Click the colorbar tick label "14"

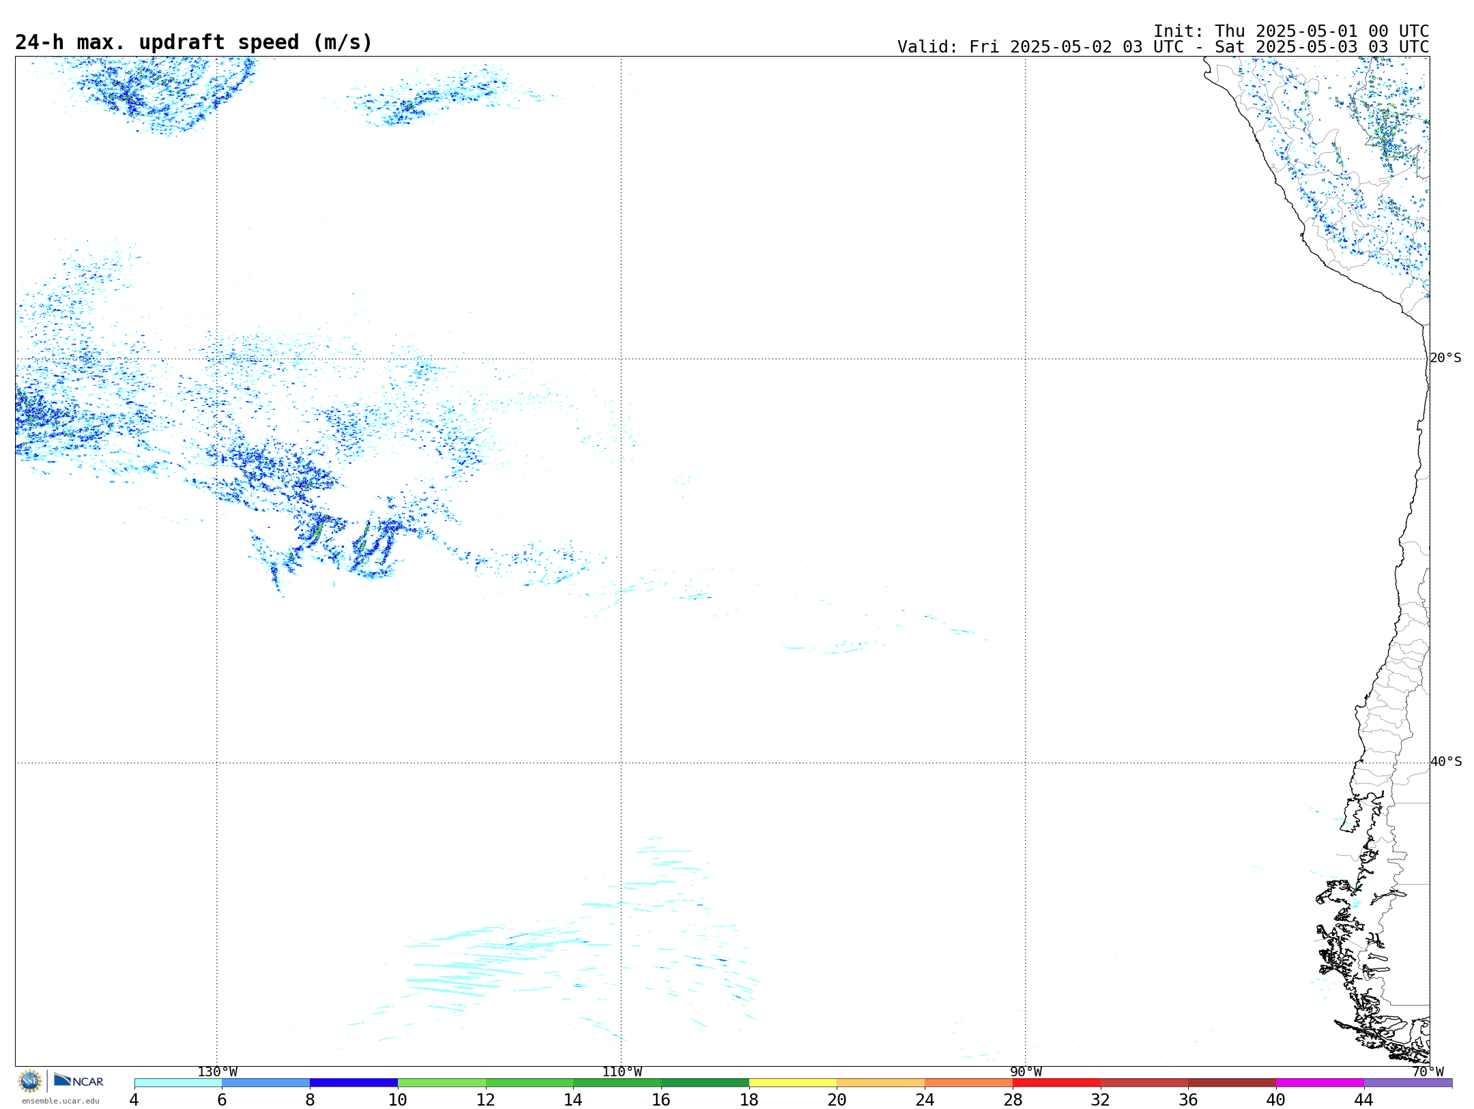click(x=573, y=1100)
